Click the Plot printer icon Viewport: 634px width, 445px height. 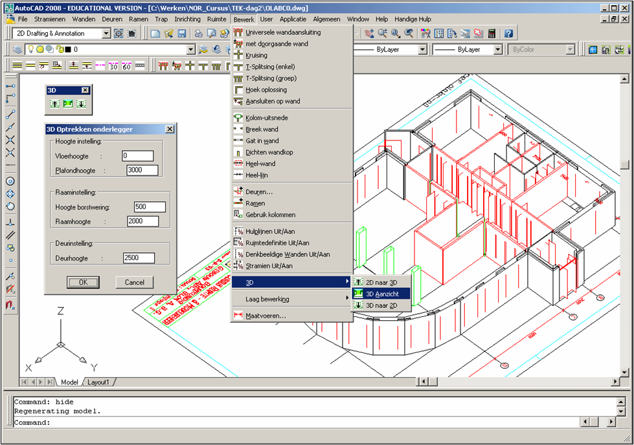(x=198, y=34)
